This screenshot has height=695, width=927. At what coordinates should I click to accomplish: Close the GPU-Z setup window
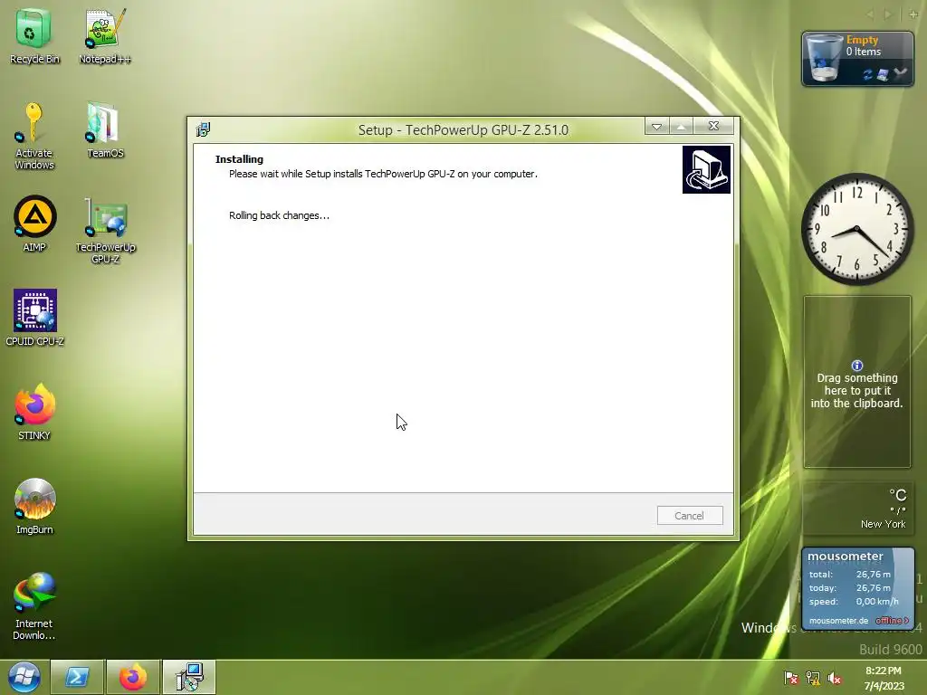click(713, 126)
